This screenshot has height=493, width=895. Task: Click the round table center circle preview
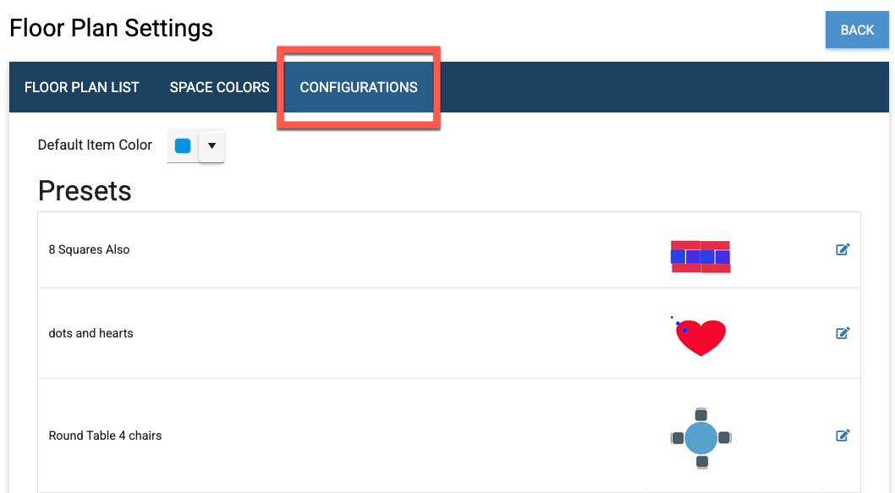click(700, 438)
